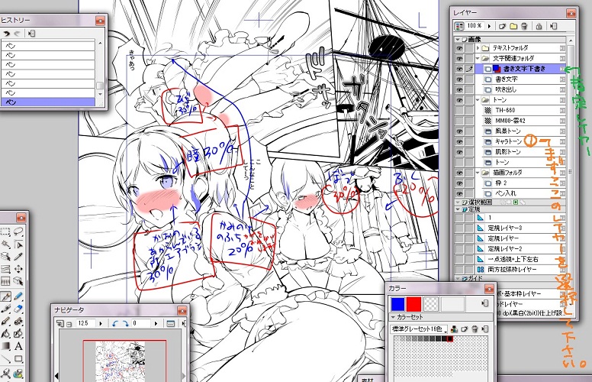This screenshot has width=592, height=382.
Task: Click redo arrow in history panel
Action: click(17, 34)
